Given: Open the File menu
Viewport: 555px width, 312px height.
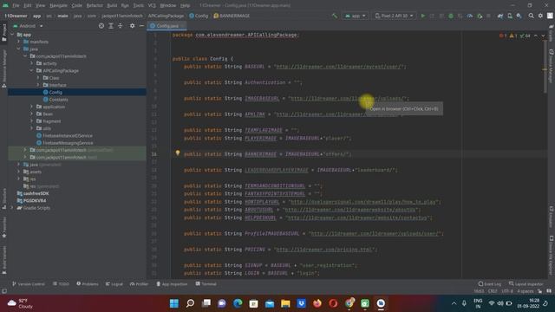Looking at the screenshot, I should [16, 5].
